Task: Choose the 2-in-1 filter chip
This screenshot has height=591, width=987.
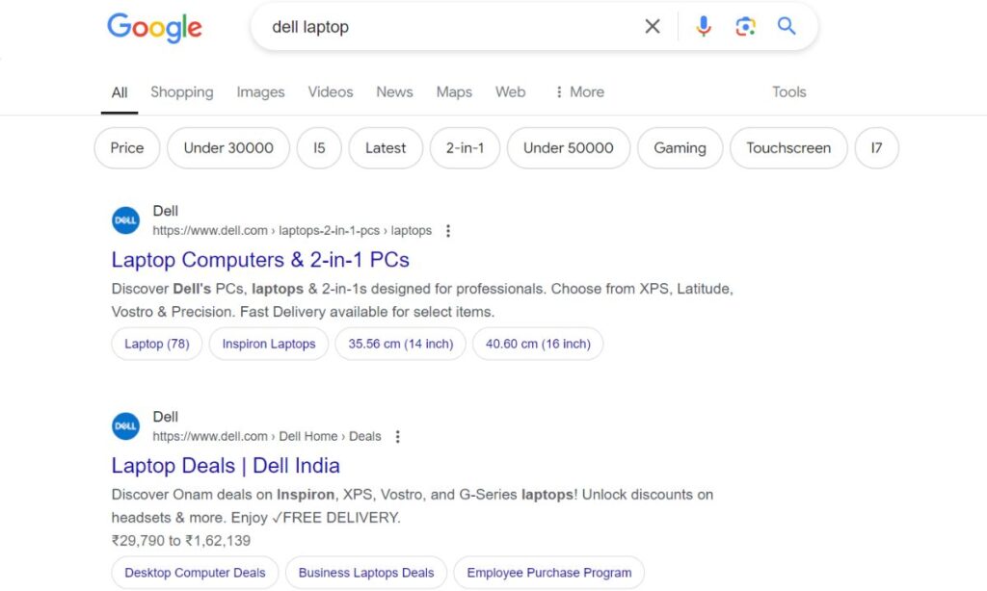Action: point(466,148)
